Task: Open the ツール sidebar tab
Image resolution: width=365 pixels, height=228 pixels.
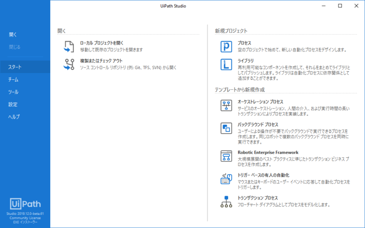Action: (13, 92)
